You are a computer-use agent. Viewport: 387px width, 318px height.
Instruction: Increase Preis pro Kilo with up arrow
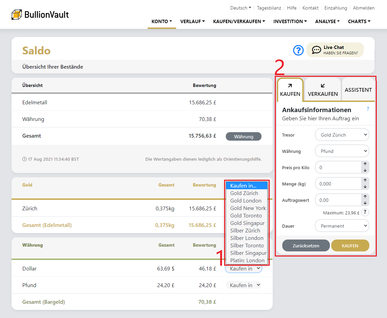[x=365, y=164]
